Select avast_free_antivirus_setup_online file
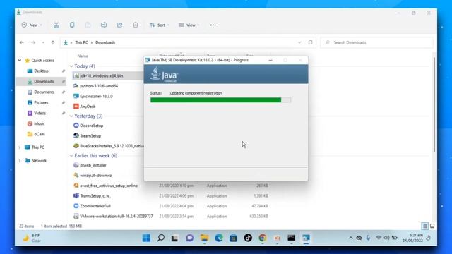Viewport: 452px width, 254px height. pos(109,186)
